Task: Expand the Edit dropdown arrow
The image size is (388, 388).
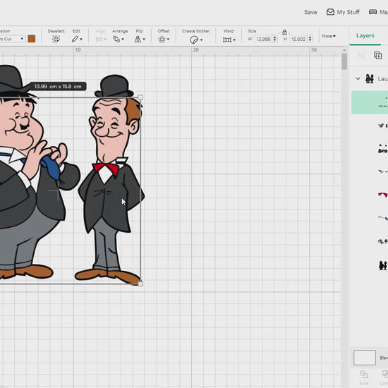Action: 81,40
